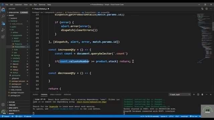Open Run and Debug view
Image resolution: width=214 pixels, height=120 pixels.
(3, 30)
